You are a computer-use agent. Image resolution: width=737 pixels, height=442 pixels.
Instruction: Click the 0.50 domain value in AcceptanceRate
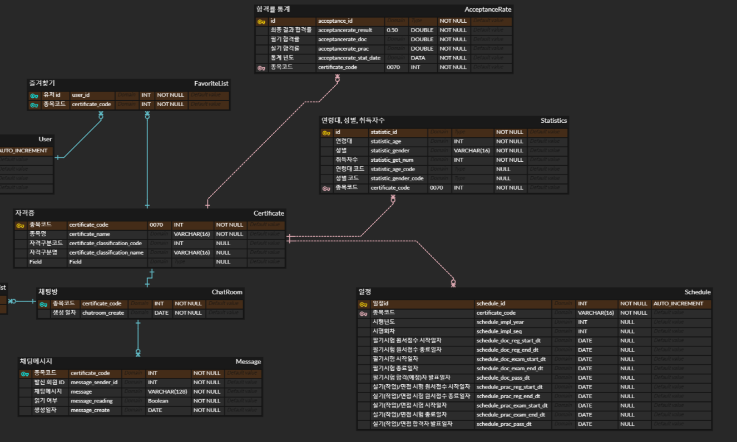point(392,31)
